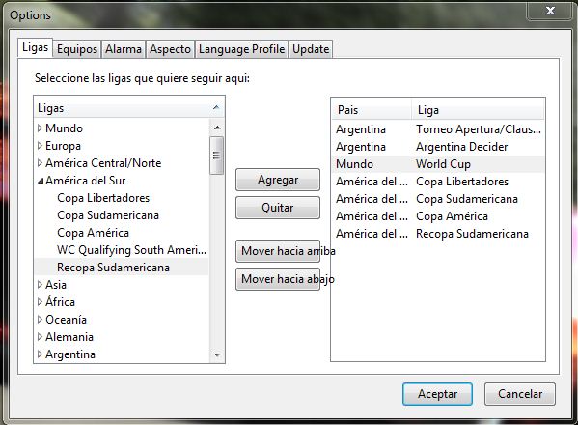Expand the Asia tree node
This screenshot has width=578, height=425.
click(x=40, y=285)
